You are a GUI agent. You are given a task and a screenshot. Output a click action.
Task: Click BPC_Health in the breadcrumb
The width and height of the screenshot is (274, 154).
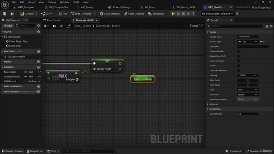click(82, 26)
